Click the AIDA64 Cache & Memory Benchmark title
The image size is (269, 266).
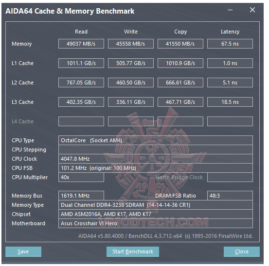(70, 11)
